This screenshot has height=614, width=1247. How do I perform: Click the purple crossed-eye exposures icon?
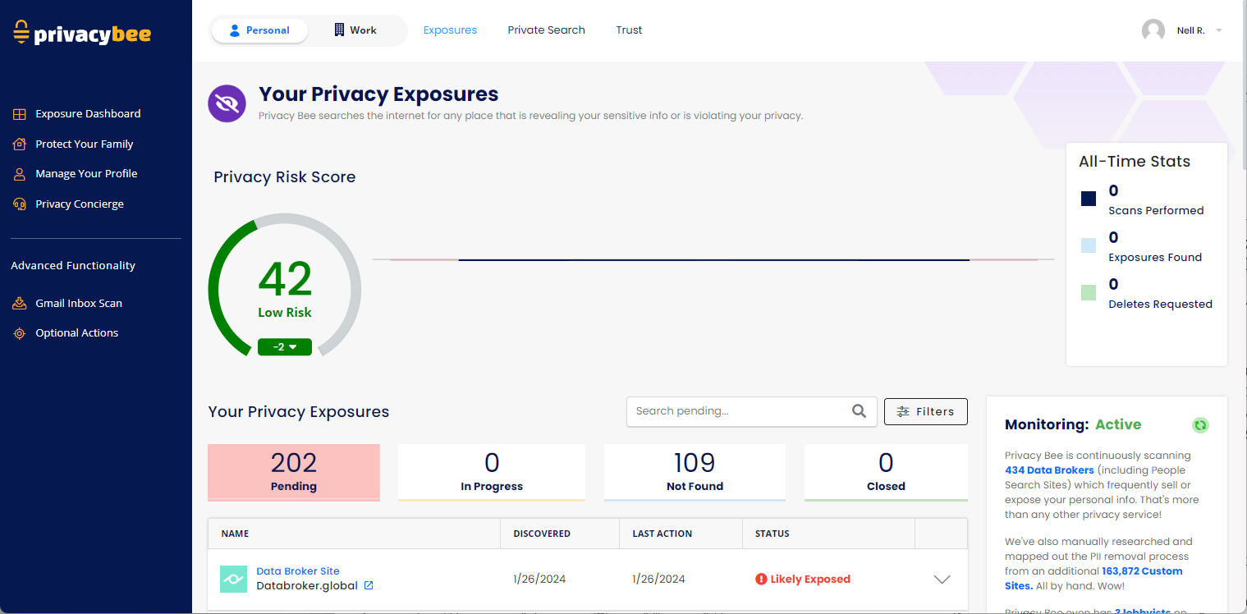[227, 103]
